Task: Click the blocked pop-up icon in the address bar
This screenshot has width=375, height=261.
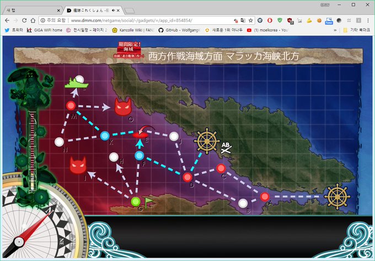Action: 236,20
